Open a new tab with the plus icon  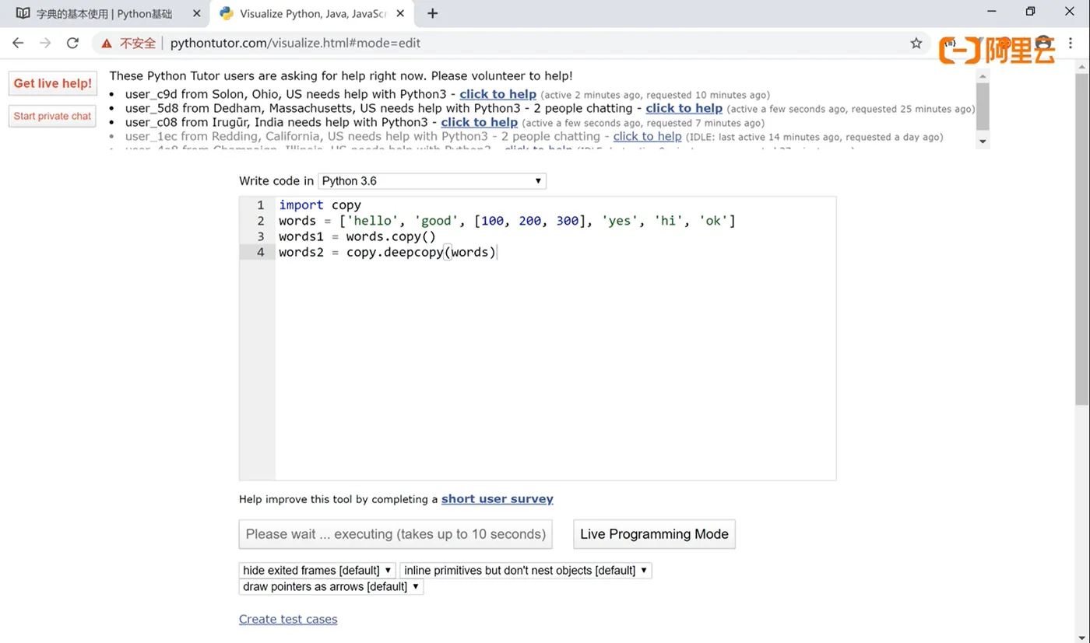(433, 13)
